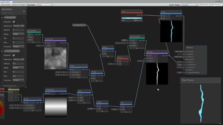Open the Precision dropdown for ArcAmplitude

[18, 80]
